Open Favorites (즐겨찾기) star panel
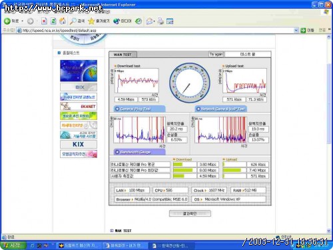This screenshot has height=250, width=333. (99, 21)
